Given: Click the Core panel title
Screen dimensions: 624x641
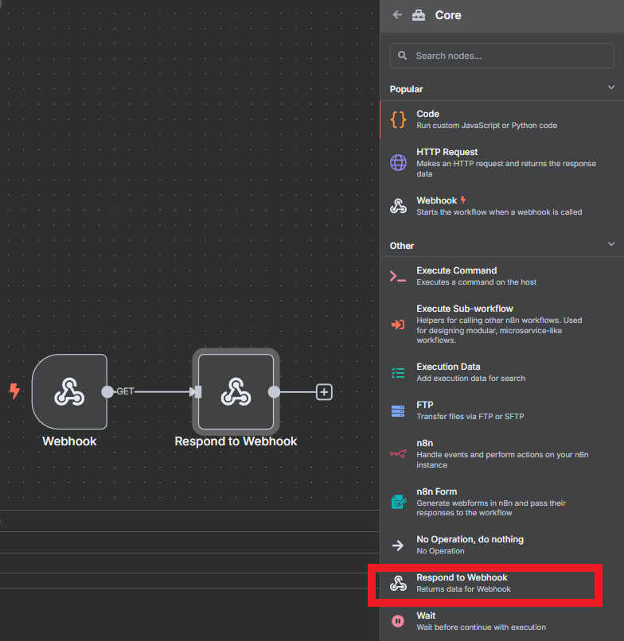Looking at the screenshot, I should [448, 15].
